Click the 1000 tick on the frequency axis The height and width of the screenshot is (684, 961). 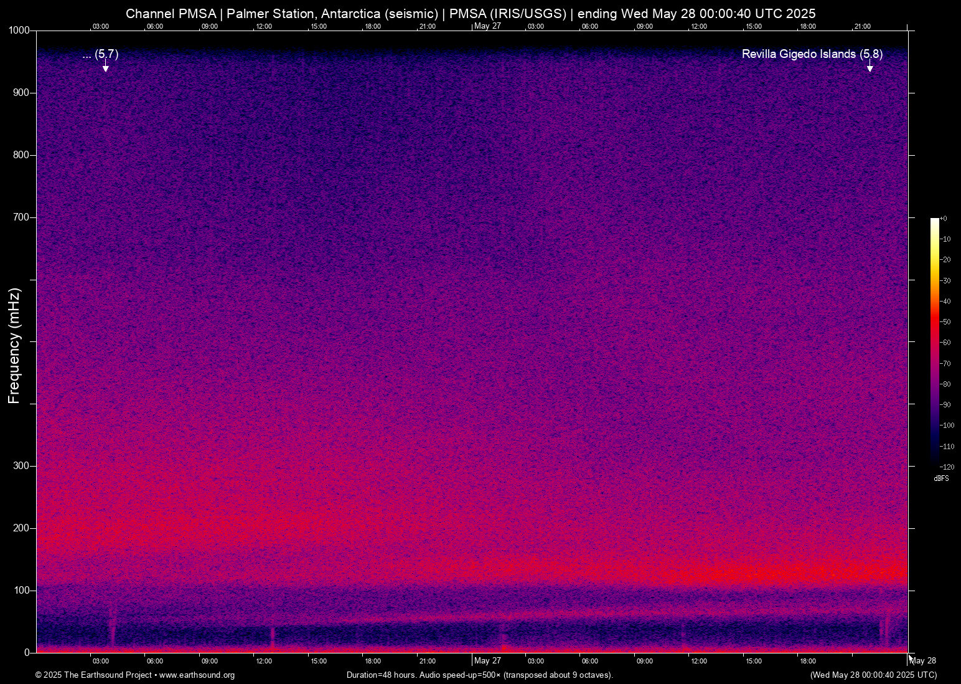click(19, 31)
